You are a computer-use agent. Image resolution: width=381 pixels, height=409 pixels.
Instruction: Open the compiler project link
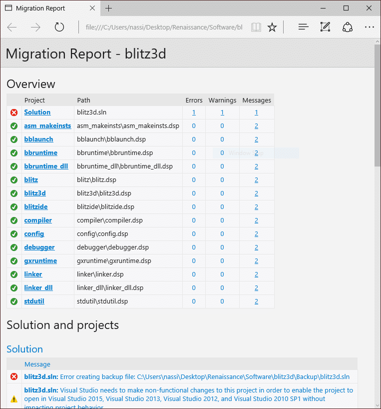(38, 220)
